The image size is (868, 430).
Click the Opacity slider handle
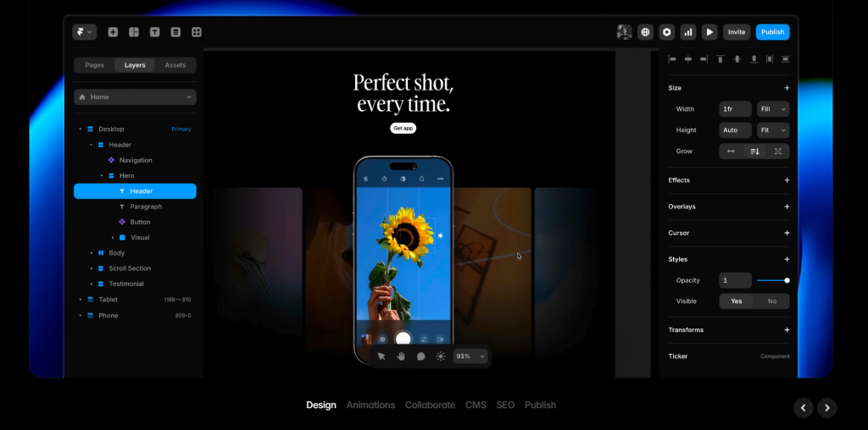tap(787, 280)
